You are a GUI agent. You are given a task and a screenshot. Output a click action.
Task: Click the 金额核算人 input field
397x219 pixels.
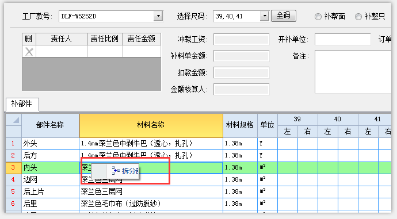click(241, 90)
